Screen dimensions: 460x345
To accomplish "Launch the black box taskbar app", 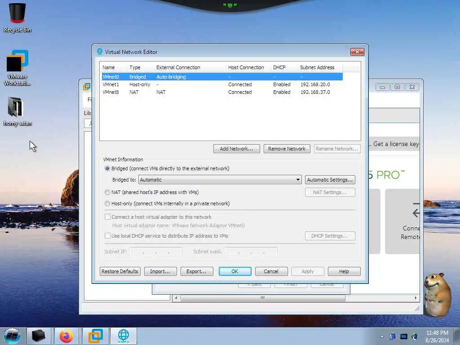I will point(39,336).
